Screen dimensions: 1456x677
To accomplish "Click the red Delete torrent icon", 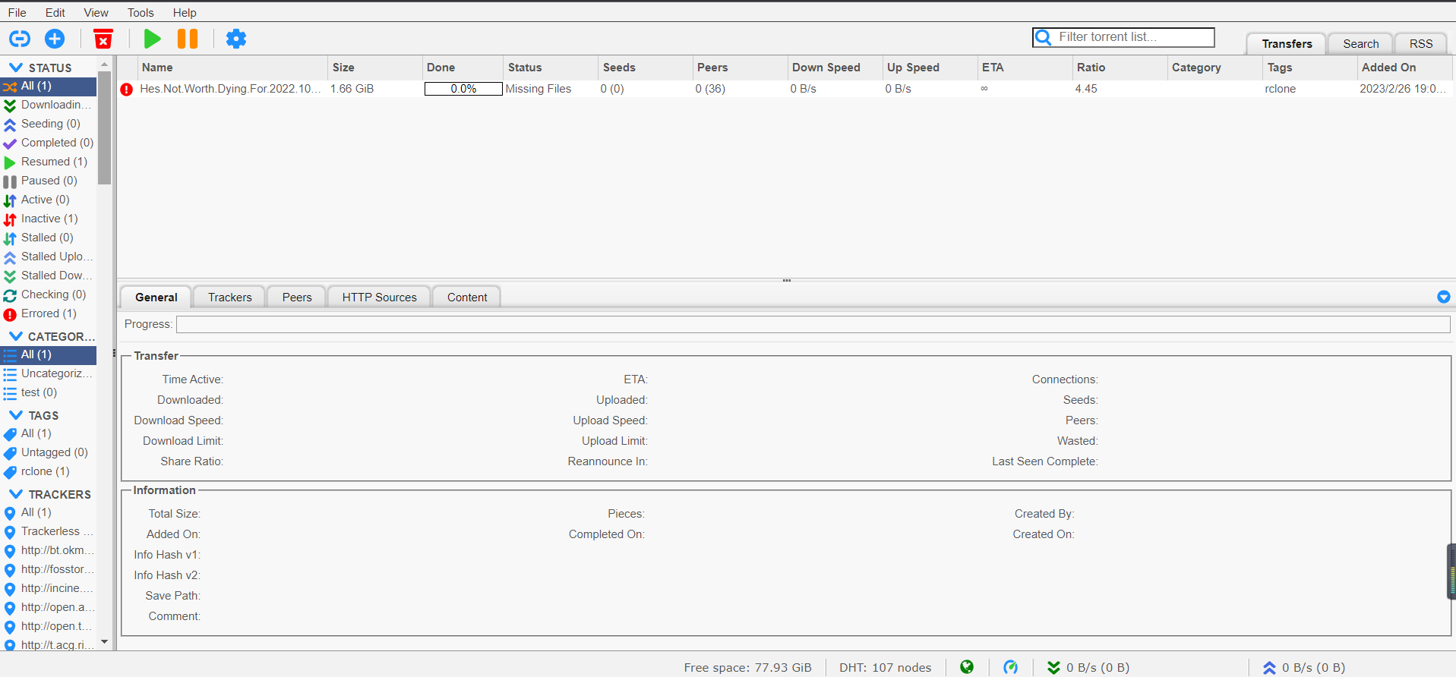I will [103, 38].
